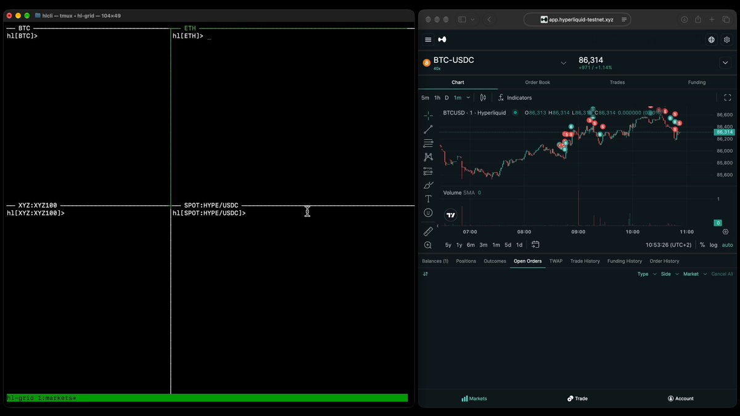740x416 pixels.
Task: Expand the market details chevron button
Action: 725,63
